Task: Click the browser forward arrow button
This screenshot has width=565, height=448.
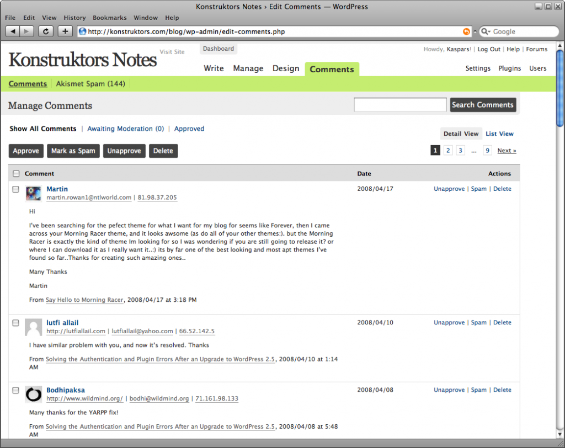Action: (x=27, y=31)
